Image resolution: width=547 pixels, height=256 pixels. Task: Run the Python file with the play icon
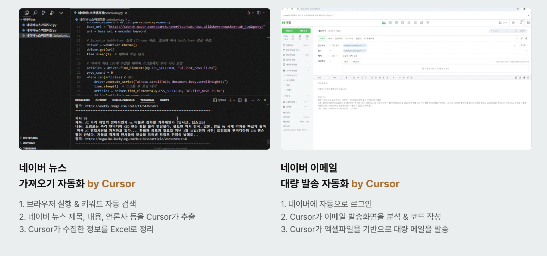[249, 13]
